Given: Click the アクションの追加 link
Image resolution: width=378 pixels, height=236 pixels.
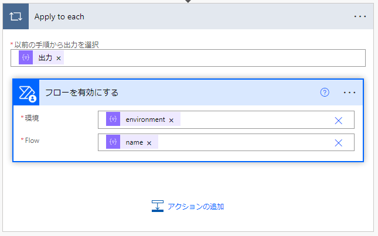Looking at the screenshot, I should 195,206.
